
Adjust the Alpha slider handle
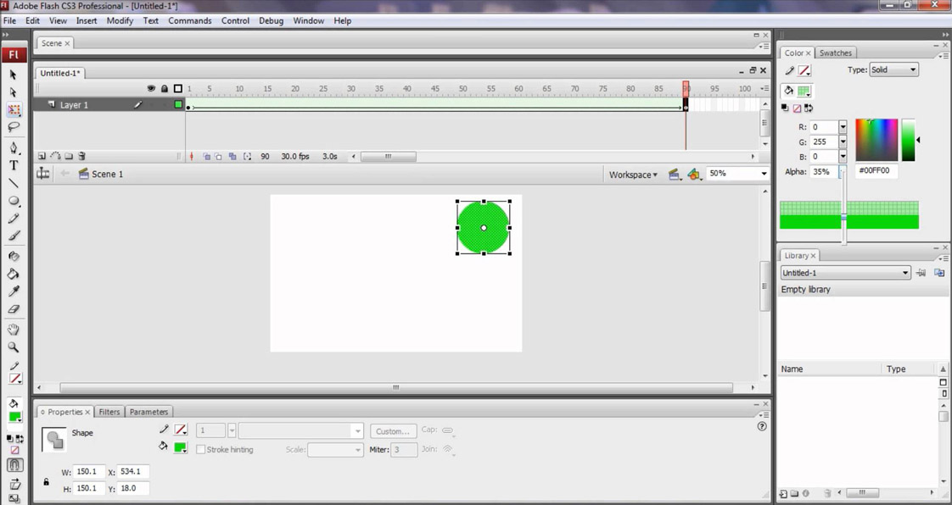click(843, 217)
